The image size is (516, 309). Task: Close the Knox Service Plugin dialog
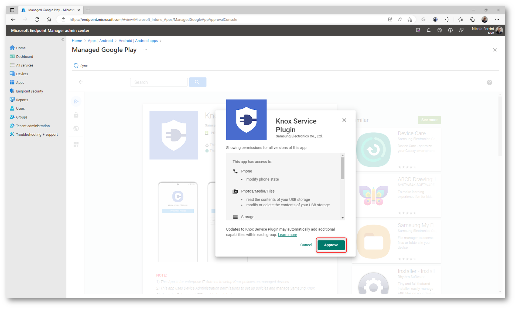tap(344, 120)
